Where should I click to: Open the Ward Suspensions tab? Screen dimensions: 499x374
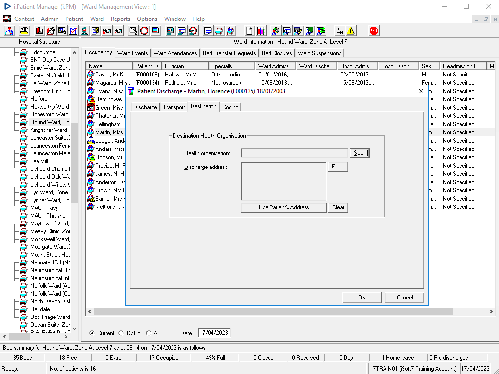(319, 53)
